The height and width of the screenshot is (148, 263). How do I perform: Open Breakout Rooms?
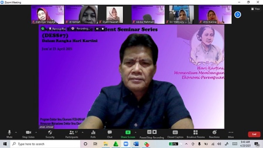(195, 134)
